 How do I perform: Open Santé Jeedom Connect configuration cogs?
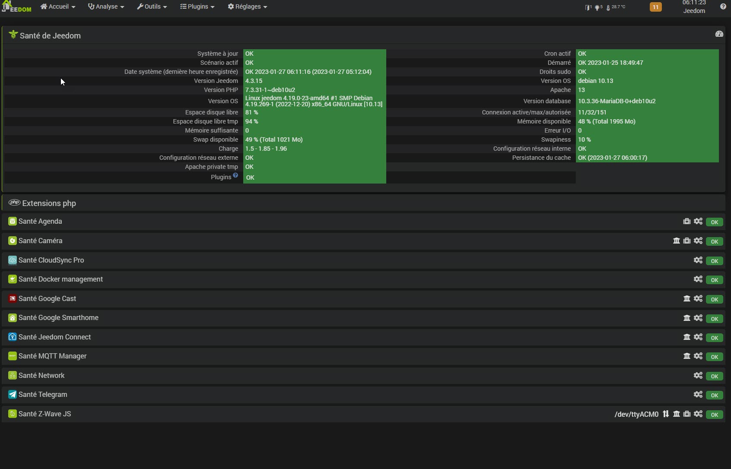[x=698, y=337]
